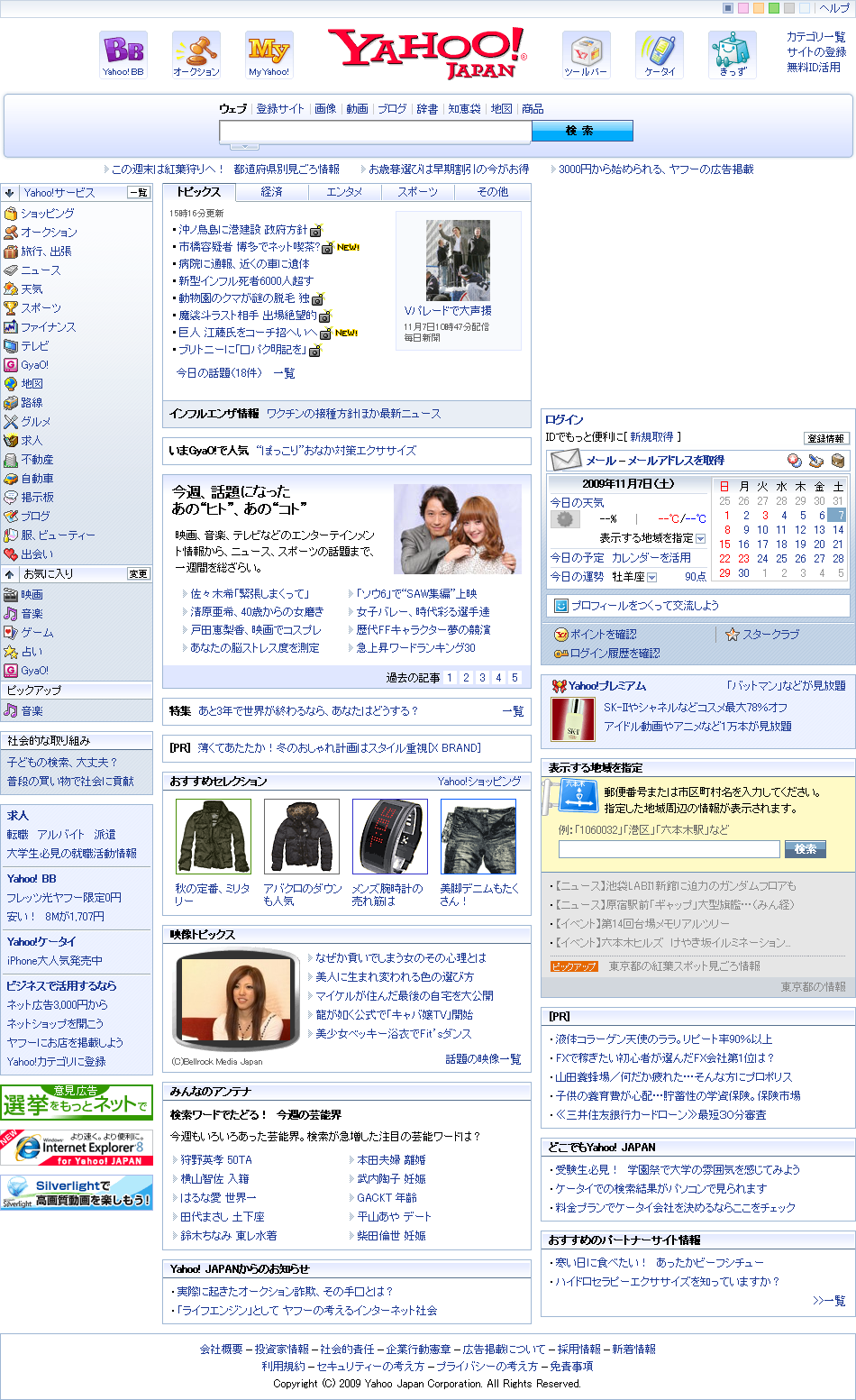
Task: Open the Vパレード news photo thumbnail
Action: coord(458,261)
